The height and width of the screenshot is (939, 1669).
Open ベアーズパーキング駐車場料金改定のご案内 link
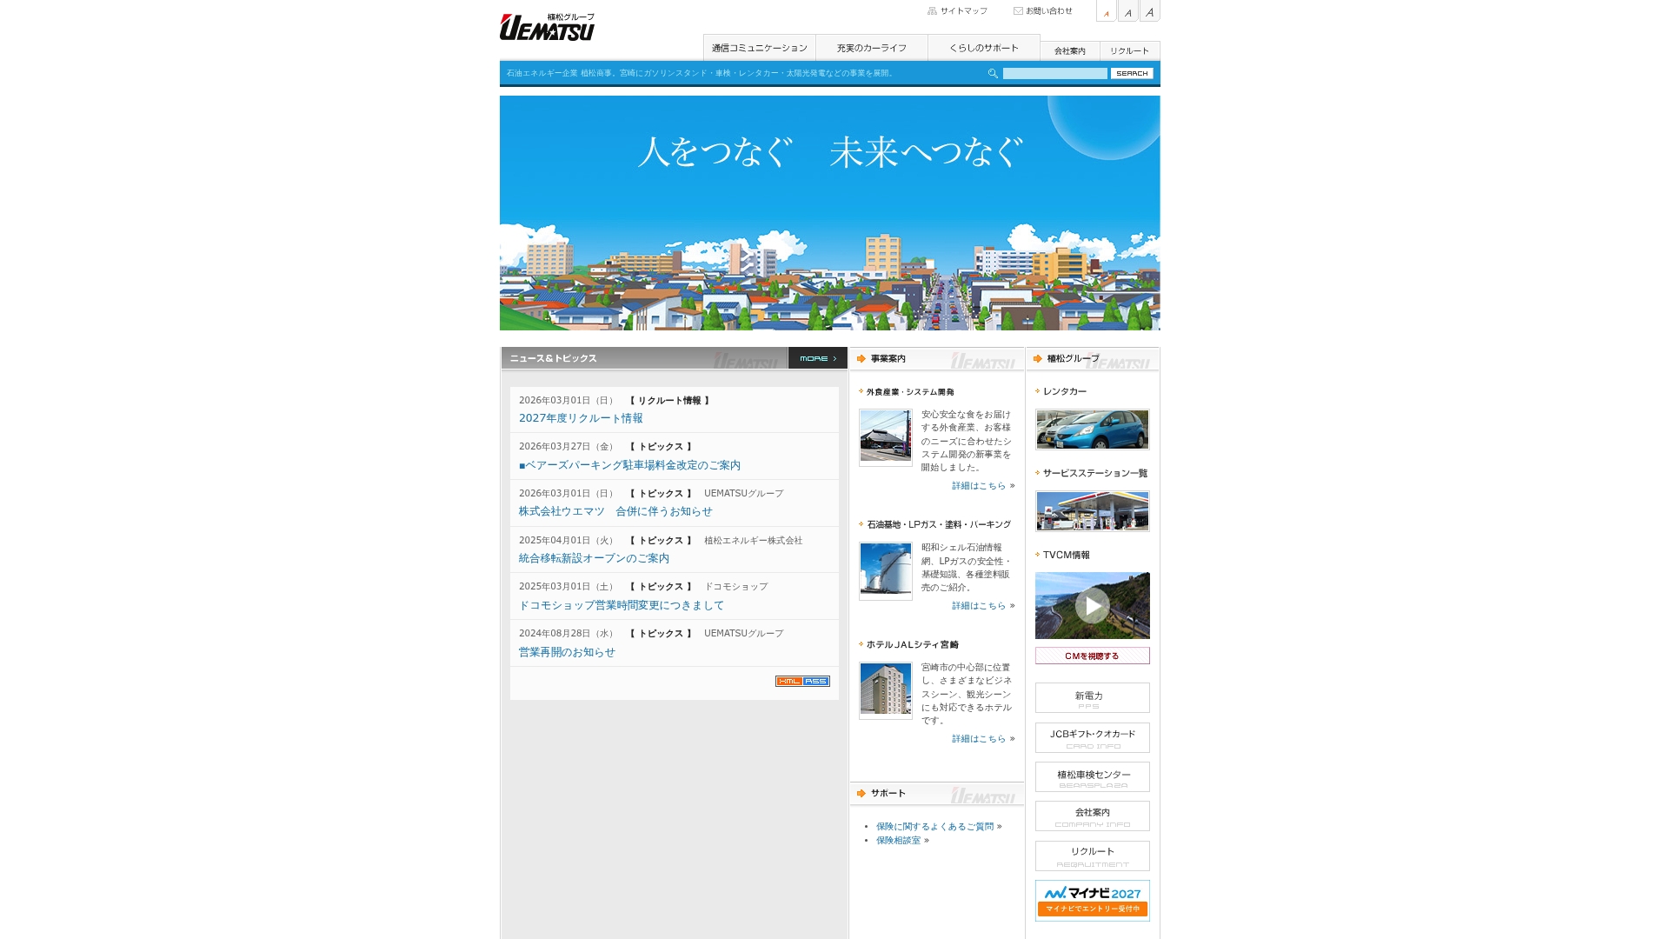(630, 465)
